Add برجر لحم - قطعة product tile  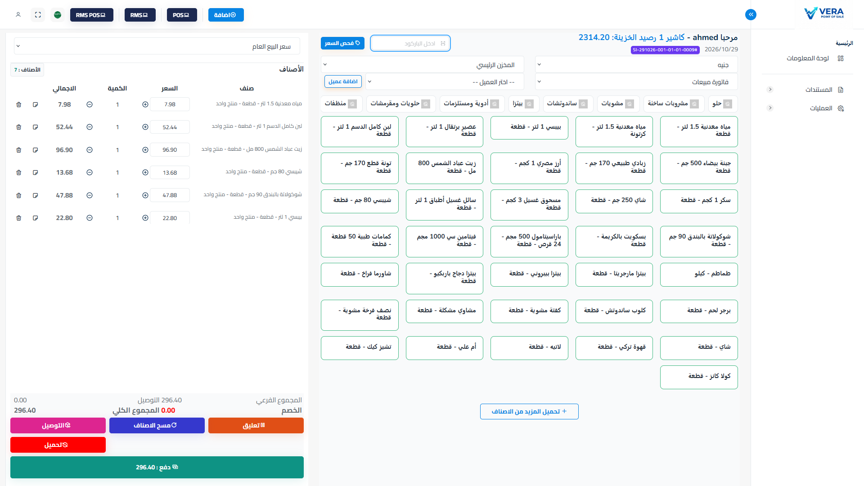point(699,311)
